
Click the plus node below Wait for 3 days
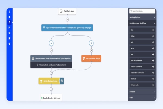click(67, 19)
